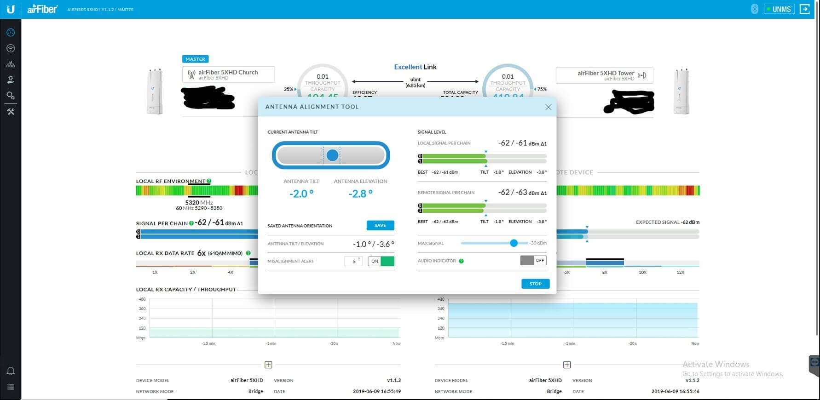
Task: Expand the remote device details plus icon
Action: 567,365
